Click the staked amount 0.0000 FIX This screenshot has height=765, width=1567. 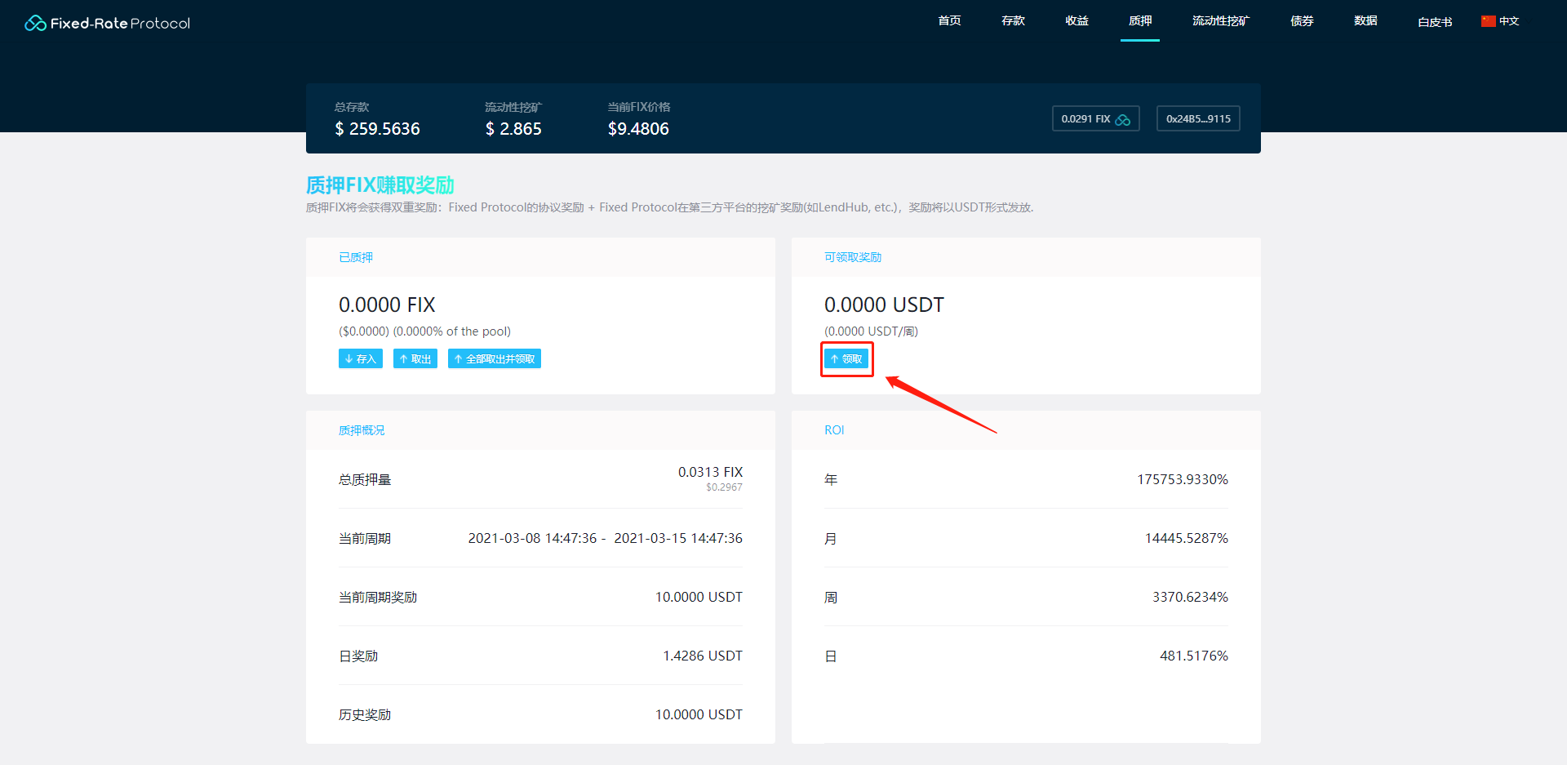pos(387,305)
